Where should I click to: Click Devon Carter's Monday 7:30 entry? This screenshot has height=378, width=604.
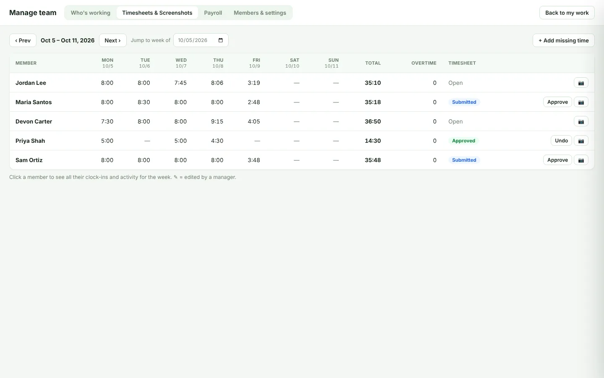pyautogui.click(x=107, y=121)
